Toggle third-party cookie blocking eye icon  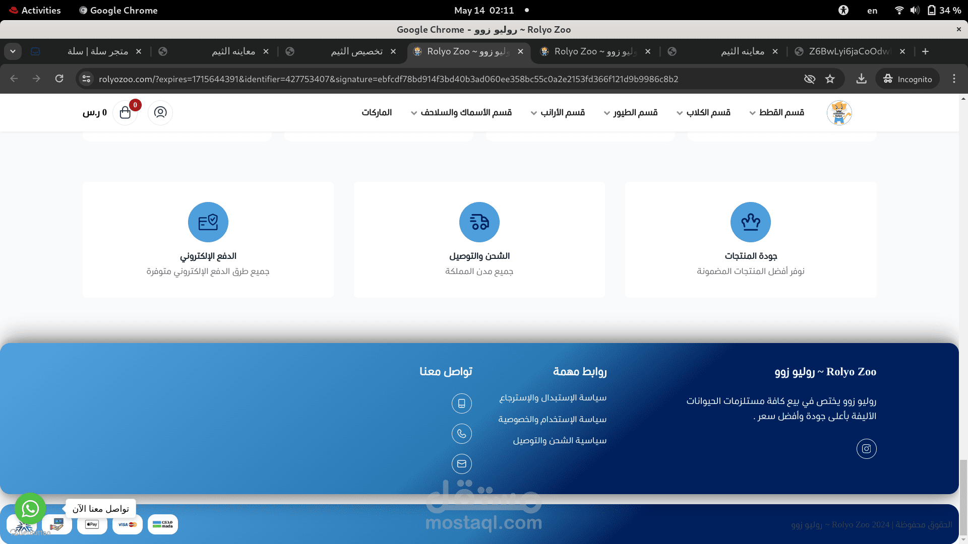[x=809, y=79]
